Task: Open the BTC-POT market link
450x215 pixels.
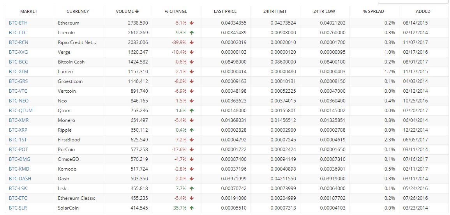Action: click(x=18, y=150)
